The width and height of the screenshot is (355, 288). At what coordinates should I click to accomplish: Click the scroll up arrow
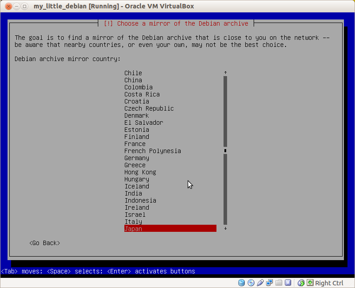[225, 73]
